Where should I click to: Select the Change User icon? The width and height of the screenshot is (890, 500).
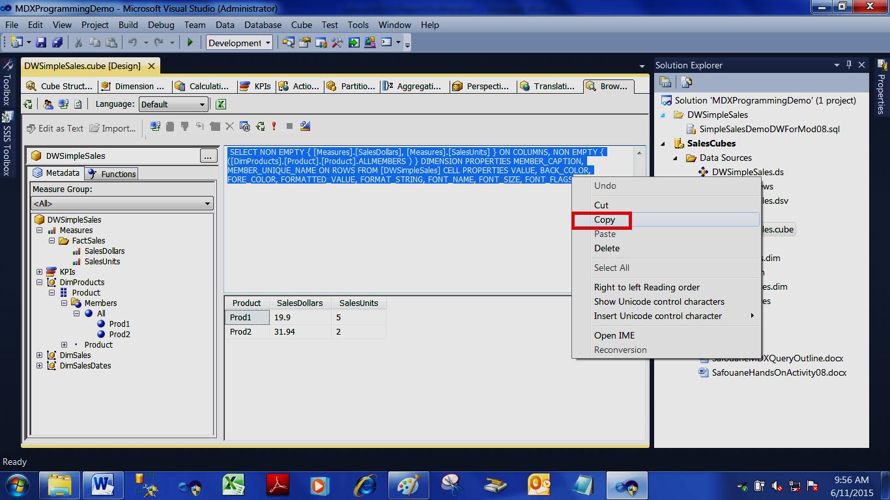pyautogui.click(x=48, y=104)
